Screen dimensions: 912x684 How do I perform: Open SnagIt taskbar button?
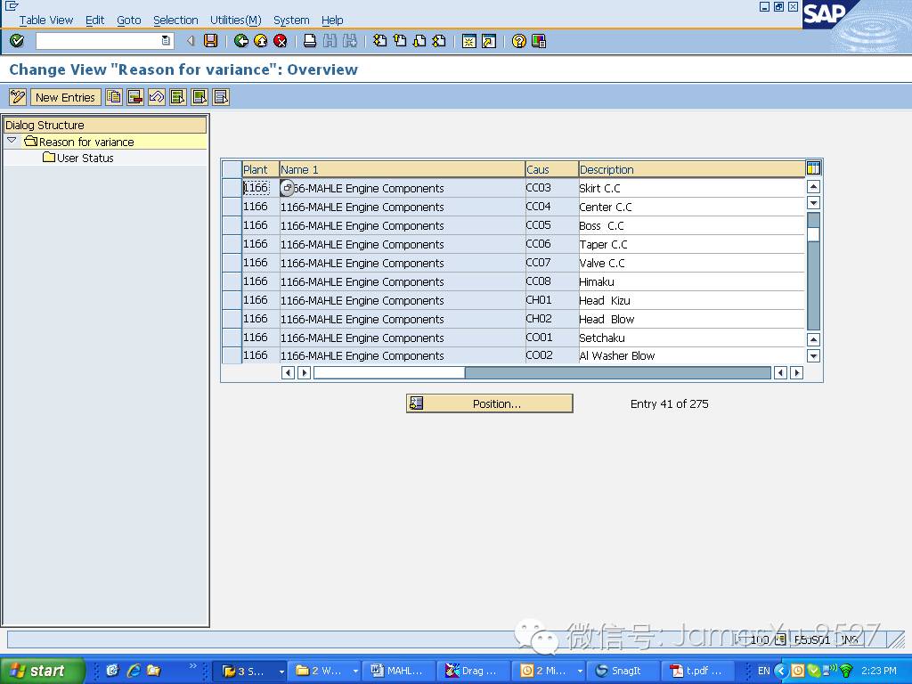click(623, 671)
